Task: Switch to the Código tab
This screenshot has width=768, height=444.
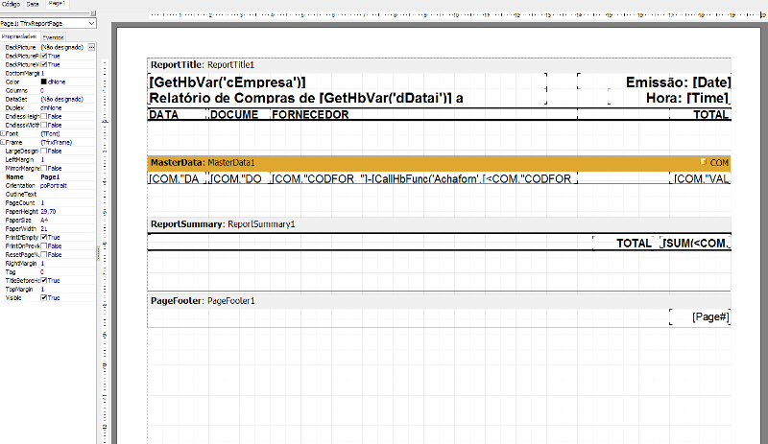Action: pos(12,4)
